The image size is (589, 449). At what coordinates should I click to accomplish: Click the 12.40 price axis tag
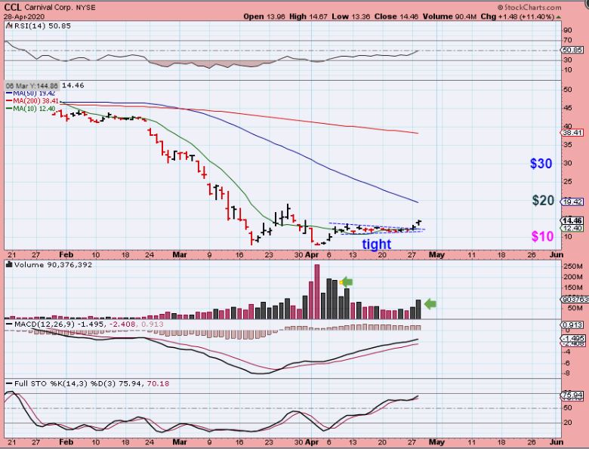pyautogui.click(x=572, y=228)
